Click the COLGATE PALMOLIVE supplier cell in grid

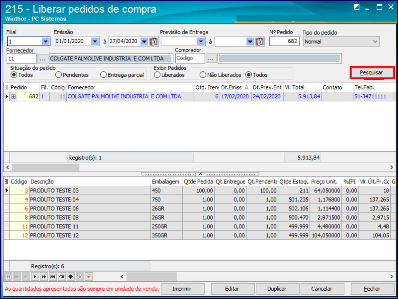pyautogui.click(x=130, y=97)
